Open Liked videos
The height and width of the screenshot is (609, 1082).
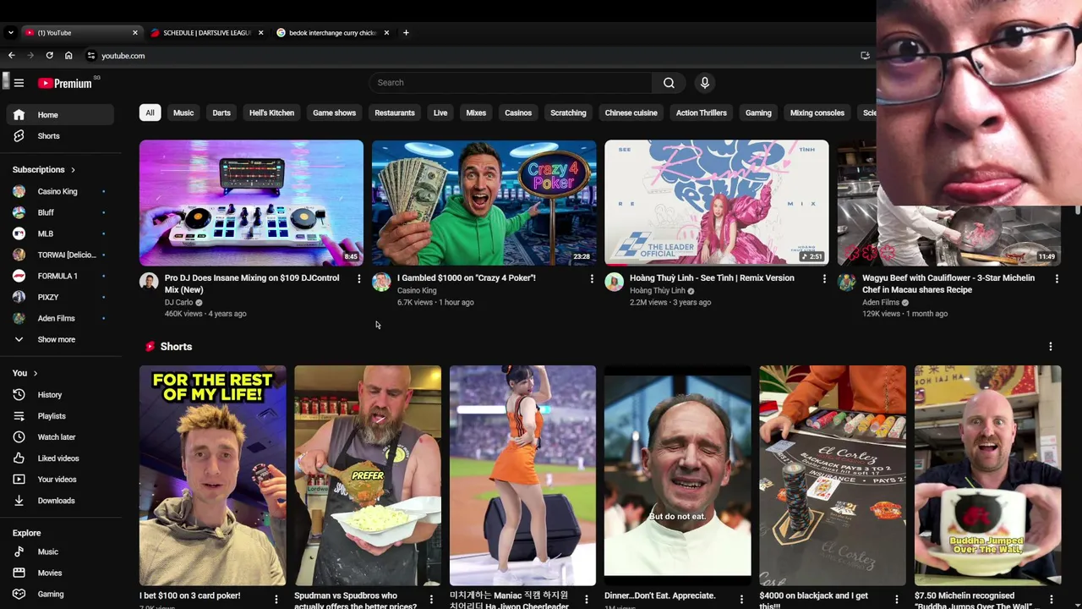[59, 458]
